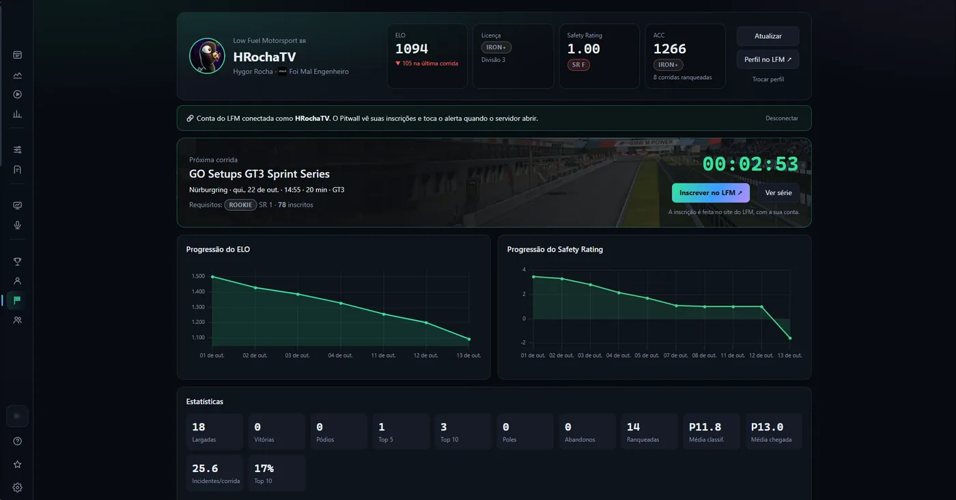Click Desconectar in the LFM account banner

tap(782, 118)
